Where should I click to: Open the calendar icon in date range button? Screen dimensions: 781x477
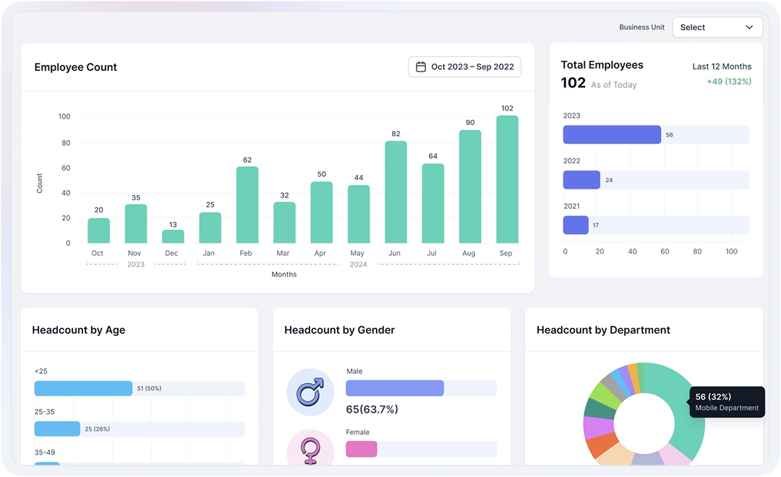coord(422,66)
